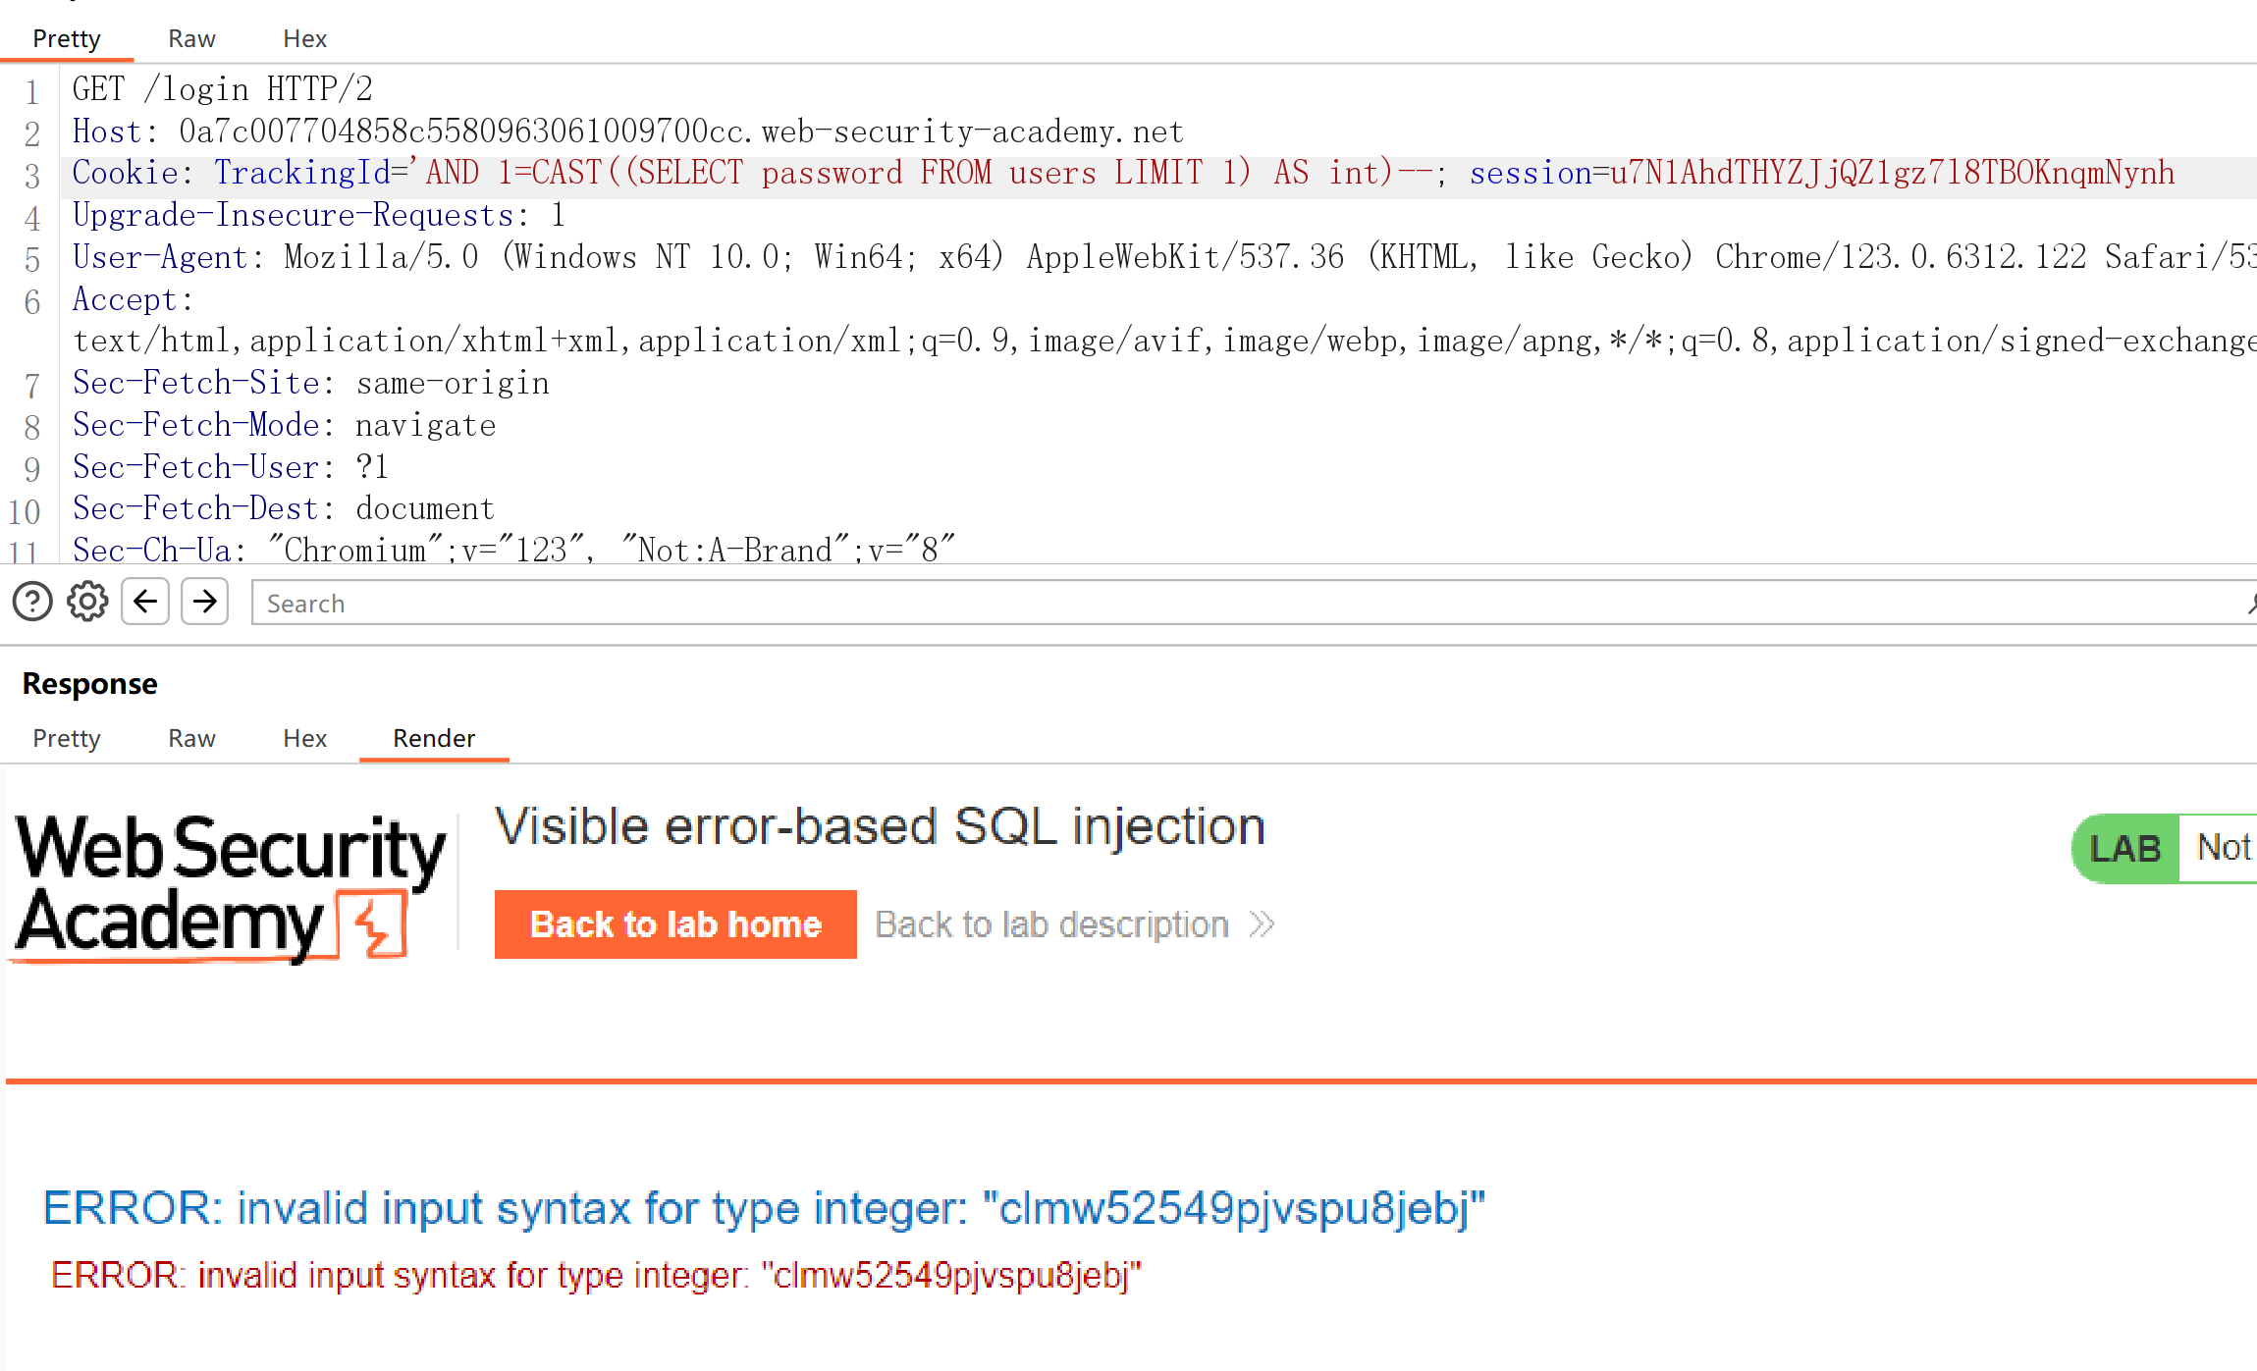Viewport: 2257px width, 1371px height.
Task: Select the response Render tab
Action: tap(434, 738)
